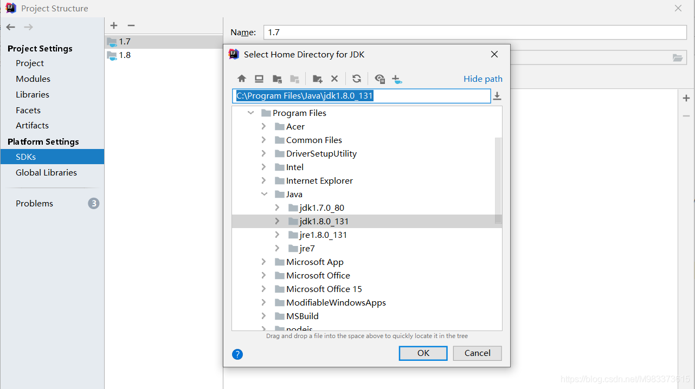Viewport: 695px width, 389px height.
Task: Click the JDK path text field
Action: 362,96
